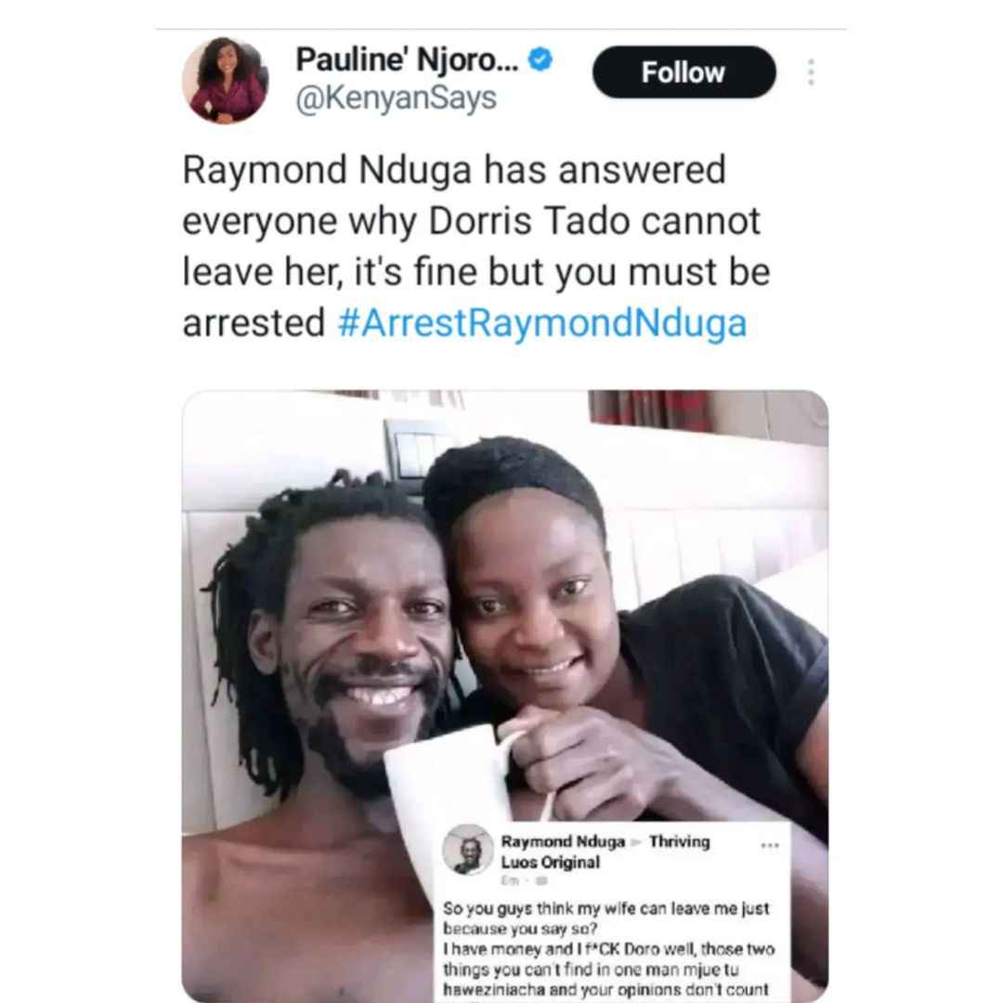Open the embedded Facebook post's three-dot menu
This screenshot has height=1003, width=1003.
coord(770,845)
